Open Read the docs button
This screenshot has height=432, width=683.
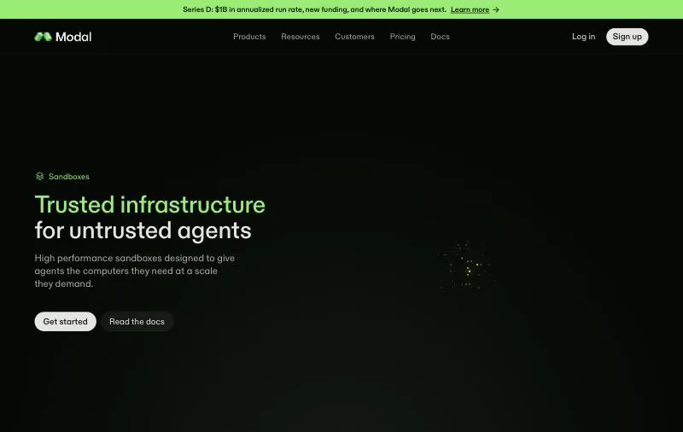pos(137,321)
